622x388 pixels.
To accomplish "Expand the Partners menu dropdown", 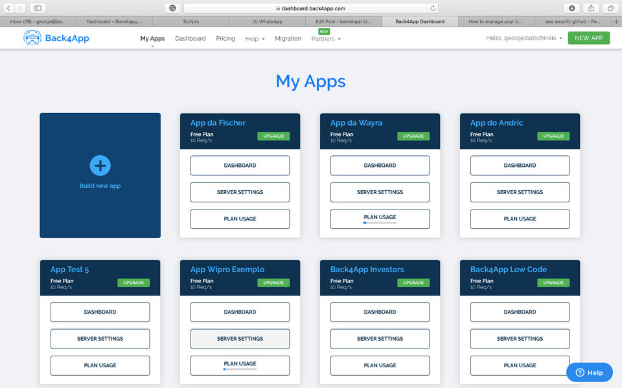I will (x=326, y=39).
